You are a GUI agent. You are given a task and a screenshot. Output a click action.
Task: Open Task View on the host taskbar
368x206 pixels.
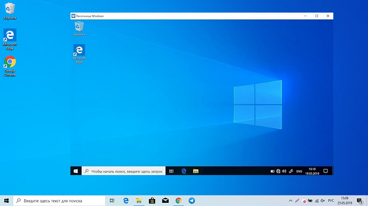[x=112, y=201]
